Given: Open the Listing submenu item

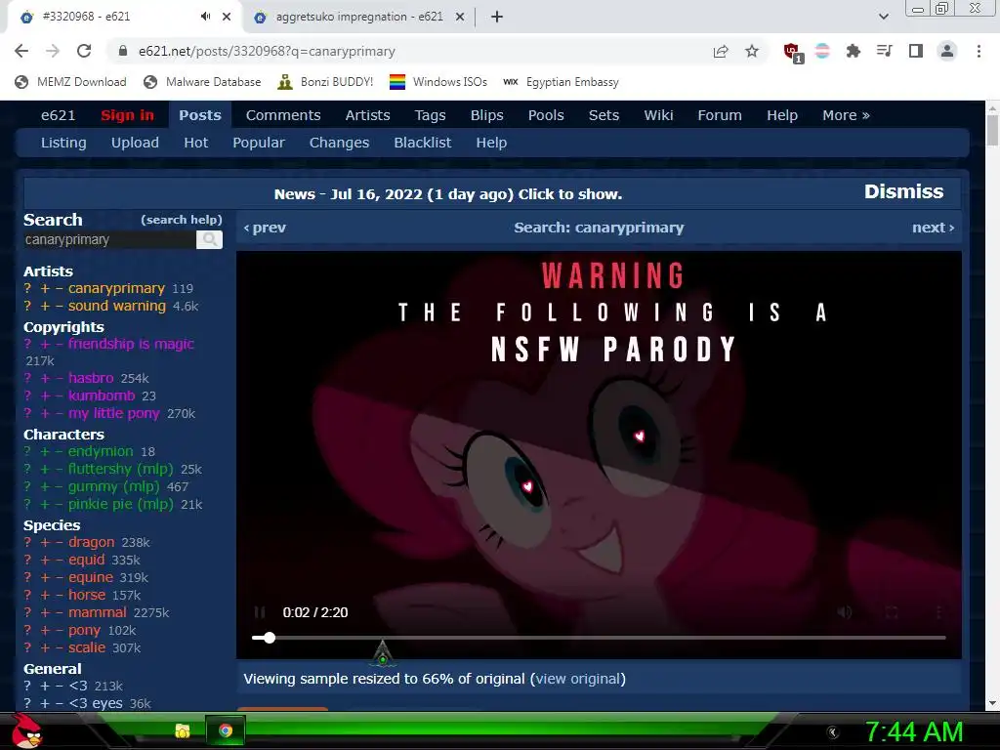Looking at the screenshot, I should tap(63, 143).
